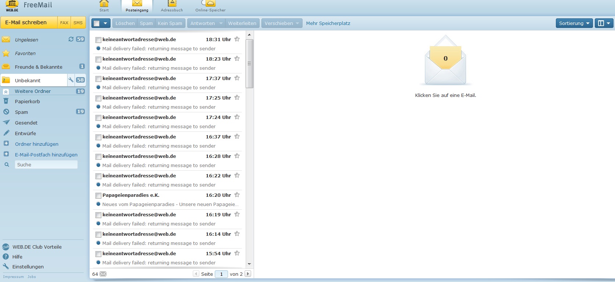Open the Verschieben dropdown
615x282 pixels.
click(x=282, y=23)
